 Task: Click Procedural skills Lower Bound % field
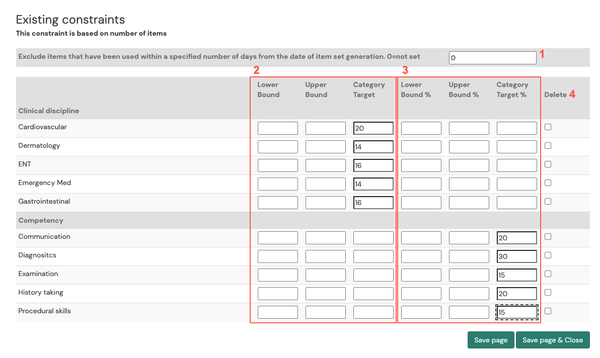421,312
